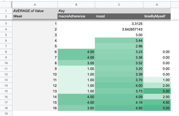The height and width of the screenshot is (116, 179).
Task: Select mood value 3.39
Action: 119,74
